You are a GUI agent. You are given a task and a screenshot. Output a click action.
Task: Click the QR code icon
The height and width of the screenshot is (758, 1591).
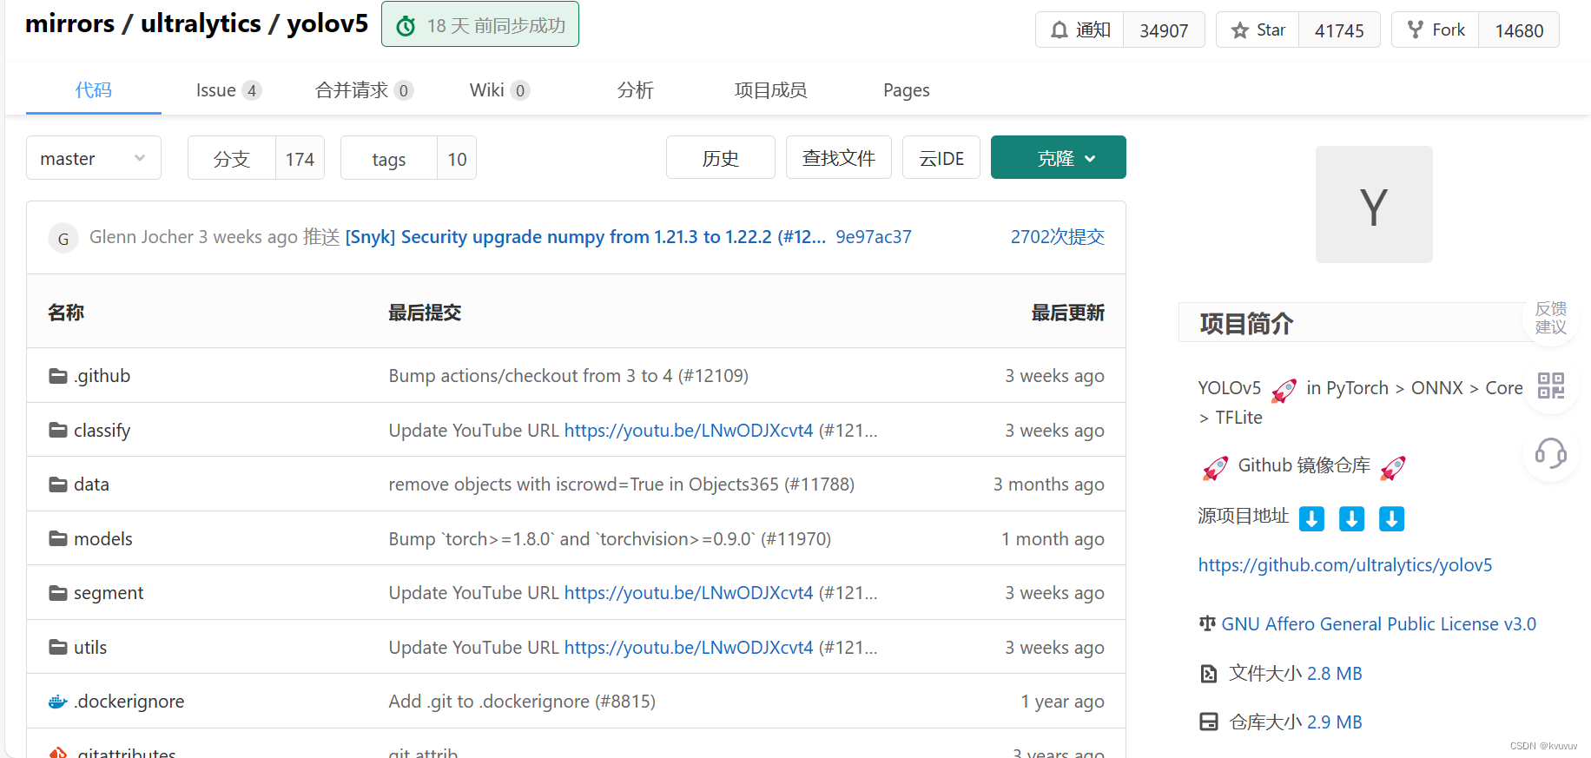click(1551, 386)
